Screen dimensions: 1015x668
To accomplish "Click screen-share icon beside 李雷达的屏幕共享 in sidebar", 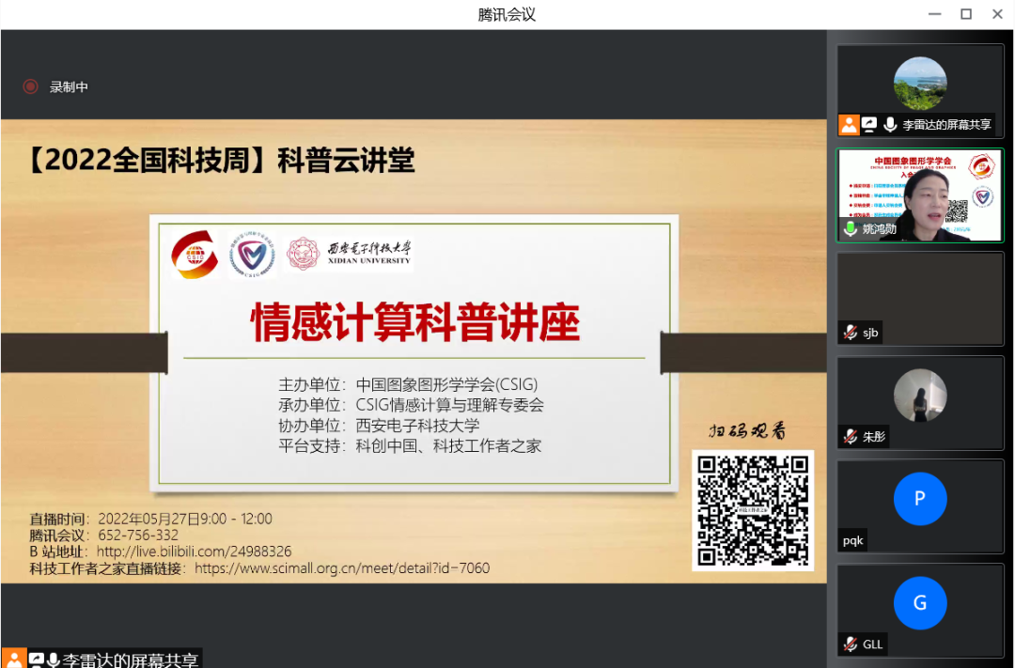I will coord(868,124).
